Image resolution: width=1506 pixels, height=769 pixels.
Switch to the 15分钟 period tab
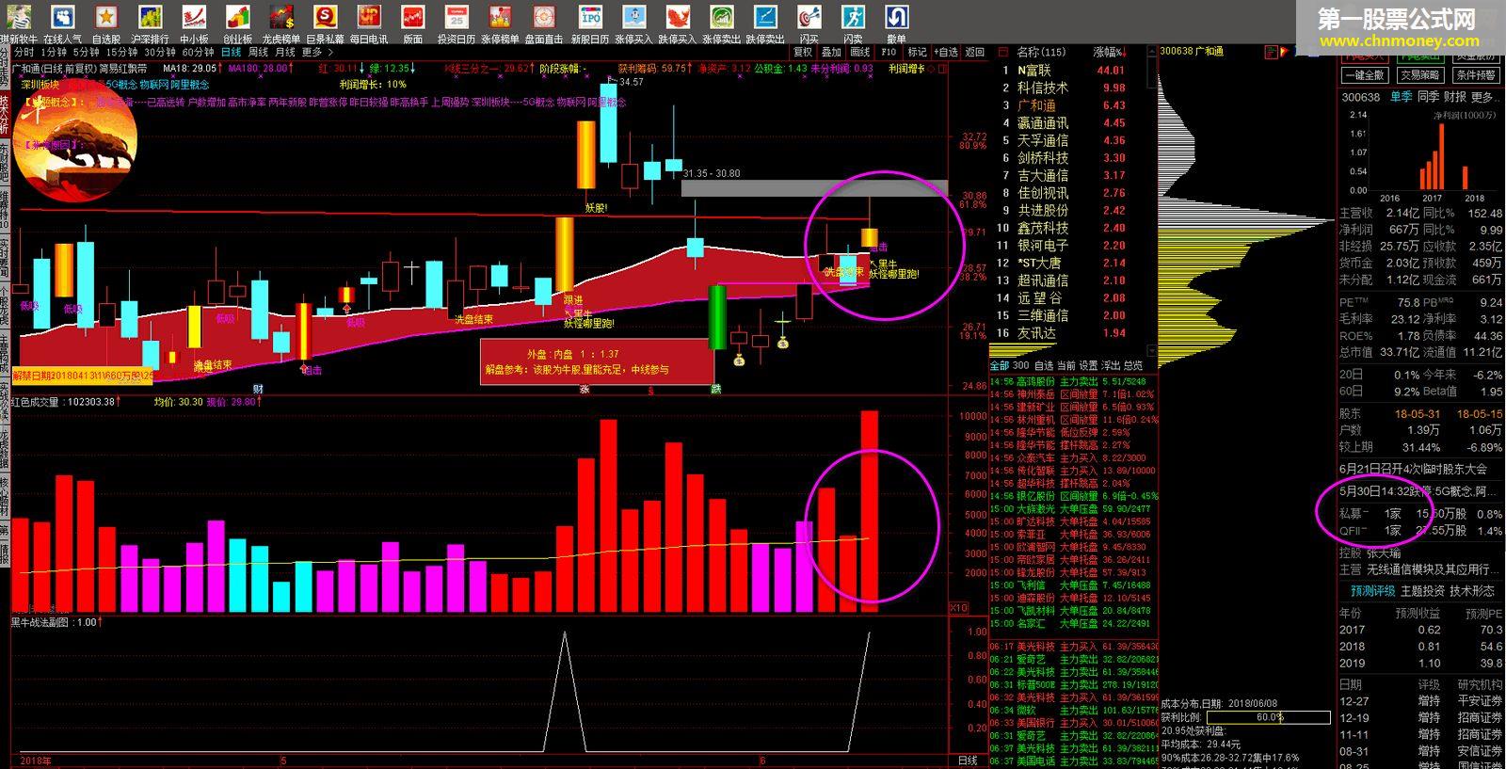[x=121, y=53]
